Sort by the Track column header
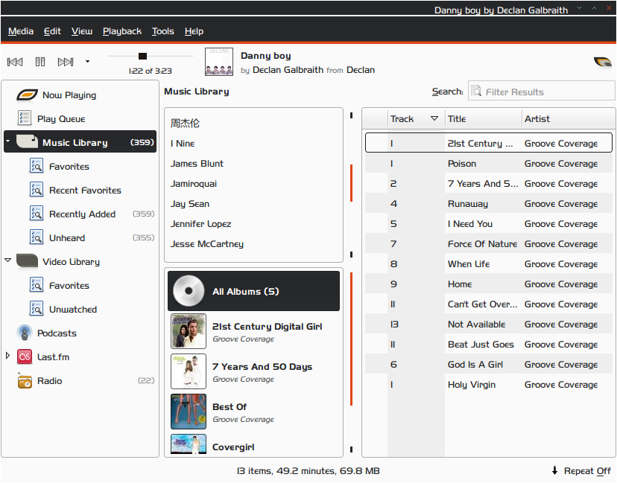 416,118
